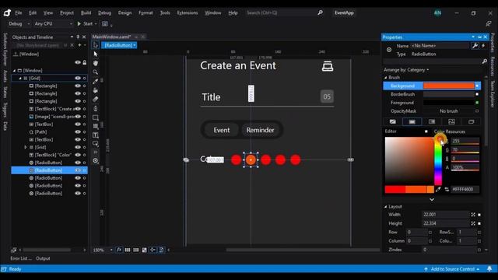
Task: Click the Start debugging button
Action: coord(85,24)
